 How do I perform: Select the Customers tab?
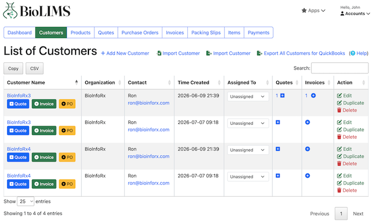coord(51,33)
